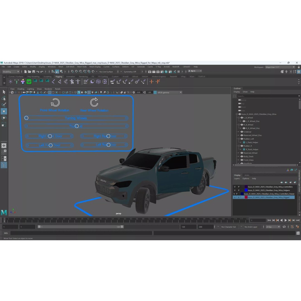The height and width of the screenshot is (301, 301).
Task: Click the red Rigged layer color swatch
Action: pyautogui.click(x=246, y=197)
